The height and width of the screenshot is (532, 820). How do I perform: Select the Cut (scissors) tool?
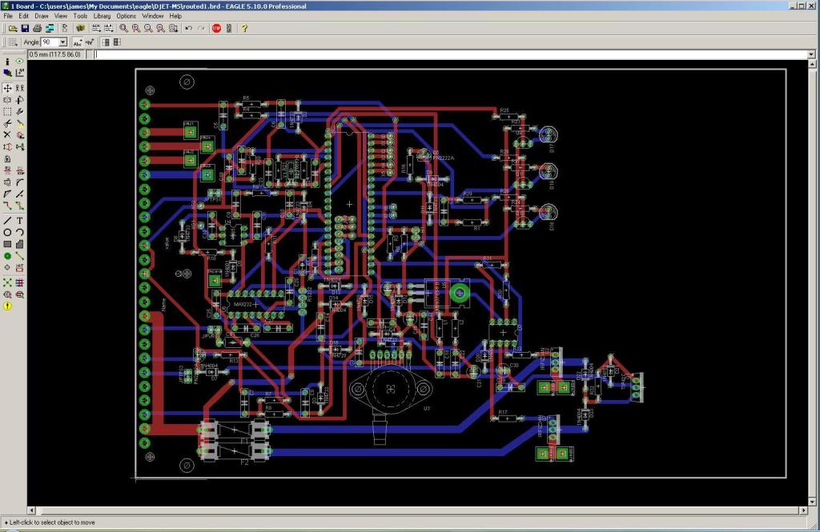[7, 123]
